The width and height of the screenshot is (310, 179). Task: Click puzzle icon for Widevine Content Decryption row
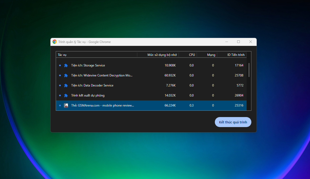(66, 75)
